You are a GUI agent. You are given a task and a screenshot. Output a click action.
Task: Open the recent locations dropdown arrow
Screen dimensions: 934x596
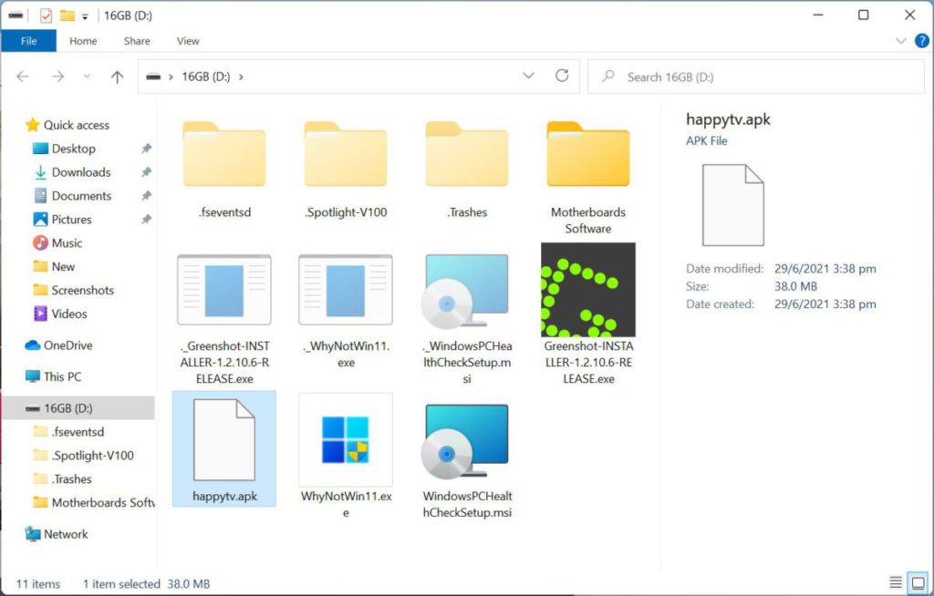pyautogui.click(x=87, y=77)
